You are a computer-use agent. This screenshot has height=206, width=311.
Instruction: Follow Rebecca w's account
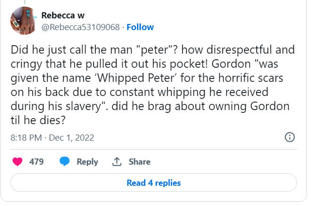click(x=140, y=27)
